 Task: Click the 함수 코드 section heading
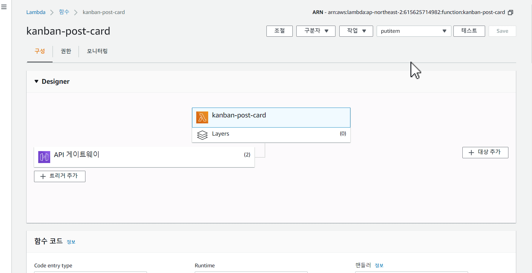[x=48, y=241]
